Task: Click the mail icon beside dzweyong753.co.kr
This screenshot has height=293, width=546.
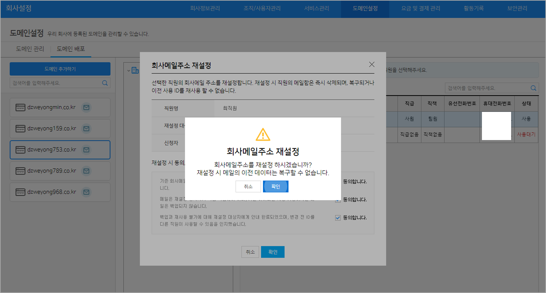Action: pos(86,150)
